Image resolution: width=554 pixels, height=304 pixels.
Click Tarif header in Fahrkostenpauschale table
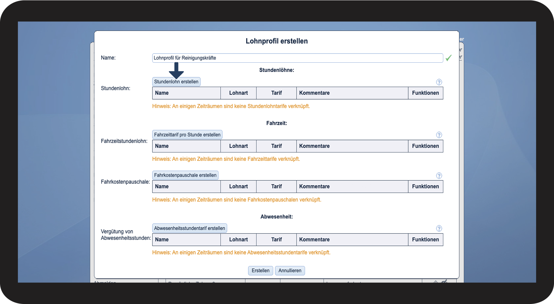277,187
